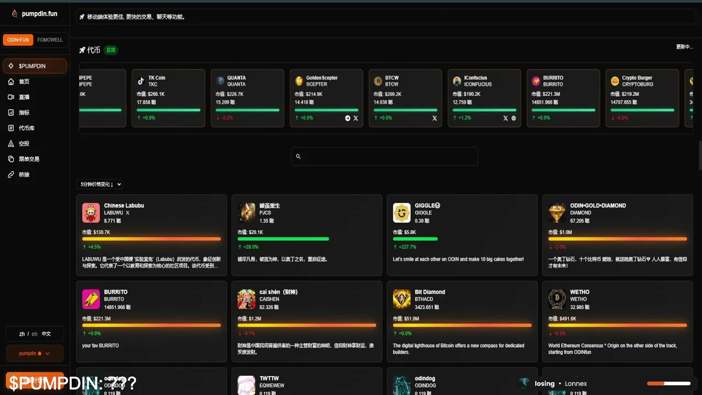Click the PJCS green progress bar

pyautogui.click(x=283, y=239)
